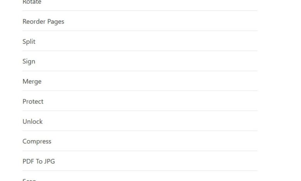The image size is (301, 181).
Task: Launch Sign from the tool list
Action: (x=29, y=62)
